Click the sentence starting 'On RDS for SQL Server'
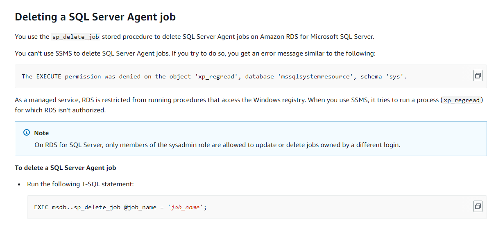The height and width of the screenshot is (230, 496). click(x=217, y=145)
